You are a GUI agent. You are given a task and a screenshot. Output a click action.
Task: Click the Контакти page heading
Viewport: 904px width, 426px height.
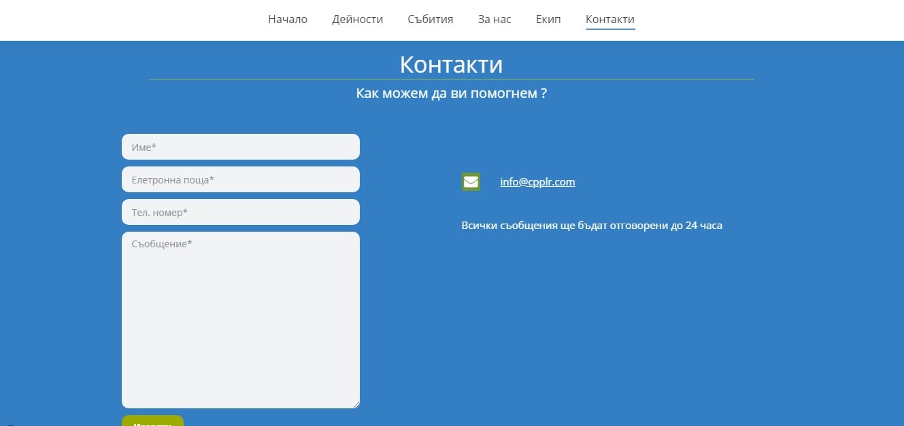[x=452, y=64]
